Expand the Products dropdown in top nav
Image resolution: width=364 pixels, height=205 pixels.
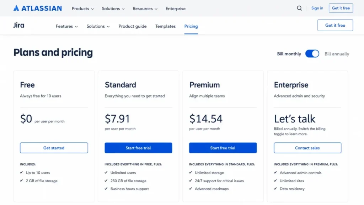(x=82, y=9)
